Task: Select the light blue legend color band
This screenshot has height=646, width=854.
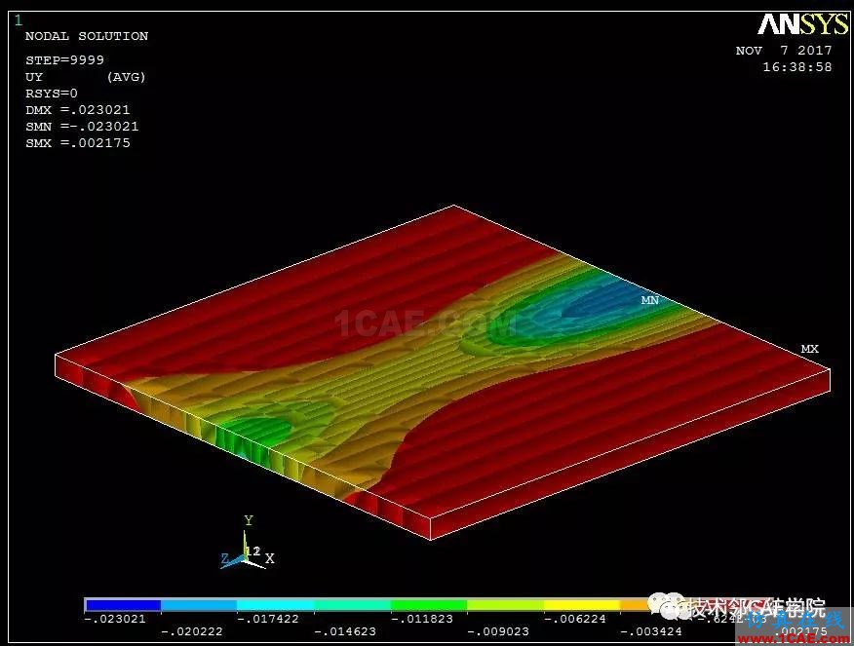Action: (199, 605)
